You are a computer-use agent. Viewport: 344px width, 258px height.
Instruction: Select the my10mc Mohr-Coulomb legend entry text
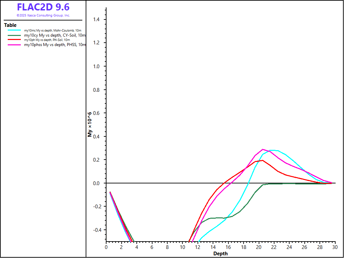tap(53, 31)
